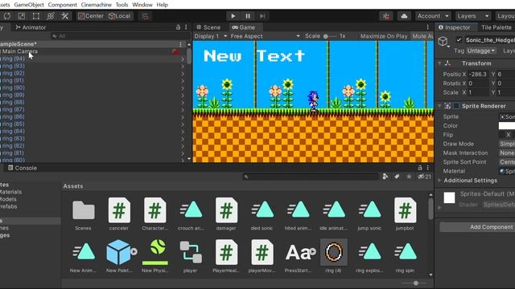This screenshot has width=515, height=289.
Task: Select the jump sonic animation asset
Action: coord(369,214)
